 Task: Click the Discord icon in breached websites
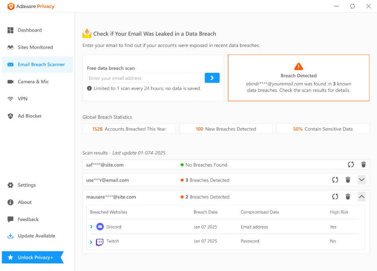(99, 227)
